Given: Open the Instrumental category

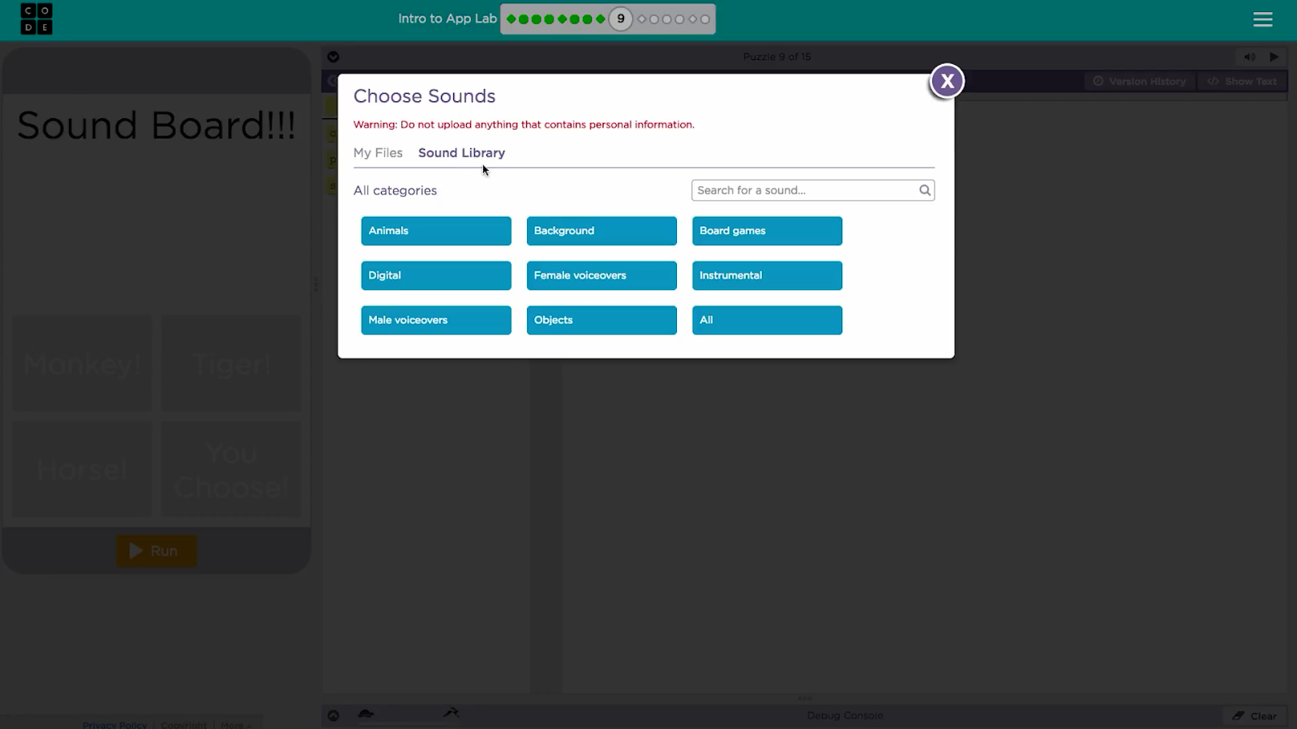Looking at the screenshot, I should click(x=767, y=275).
